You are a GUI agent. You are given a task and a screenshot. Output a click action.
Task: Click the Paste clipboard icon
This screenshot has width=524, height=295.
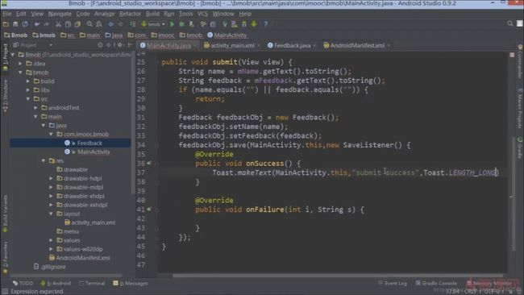point(77,24)
